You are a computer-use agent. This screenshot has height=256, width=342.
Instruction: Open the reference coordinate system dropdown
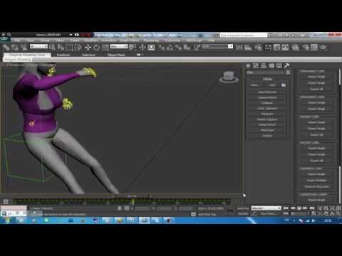click(119, 46)
